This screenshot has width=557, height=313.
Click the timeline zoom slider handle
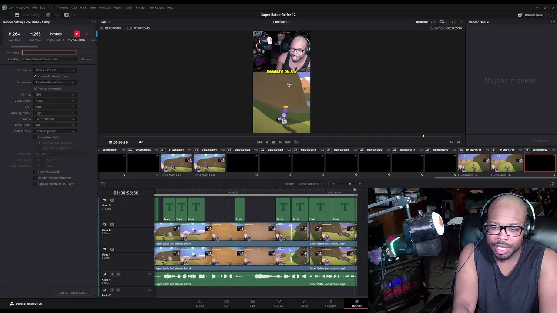pyautogui.click(x=350, y=184)
